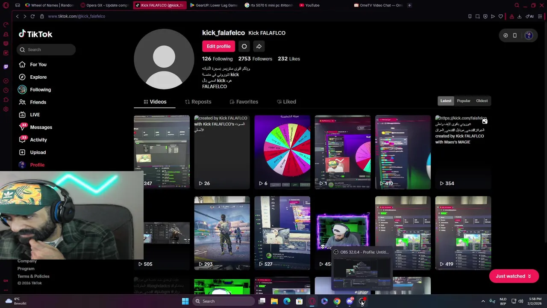Open TikTok LIVE section
This screenshot has width=547, height=308.
(x=35, y=115)
